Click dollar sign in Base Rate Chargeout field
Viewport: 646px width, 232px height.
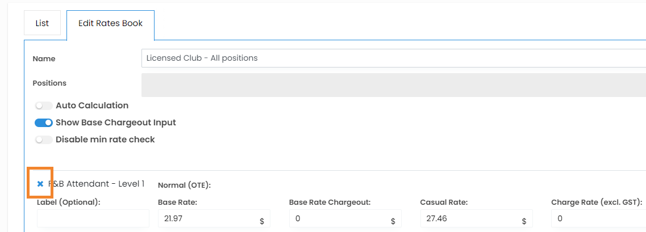coord(393,221)
